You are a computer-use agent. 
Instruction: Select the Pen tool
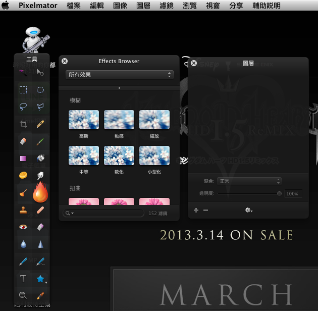(x=23, y=262)
